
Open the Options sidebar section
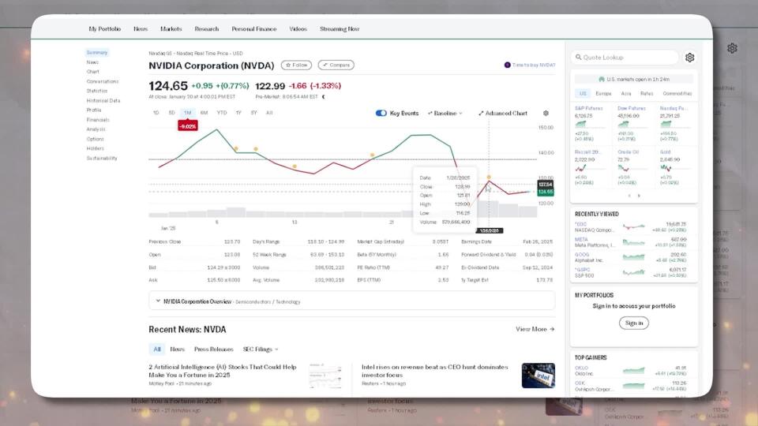96,139
